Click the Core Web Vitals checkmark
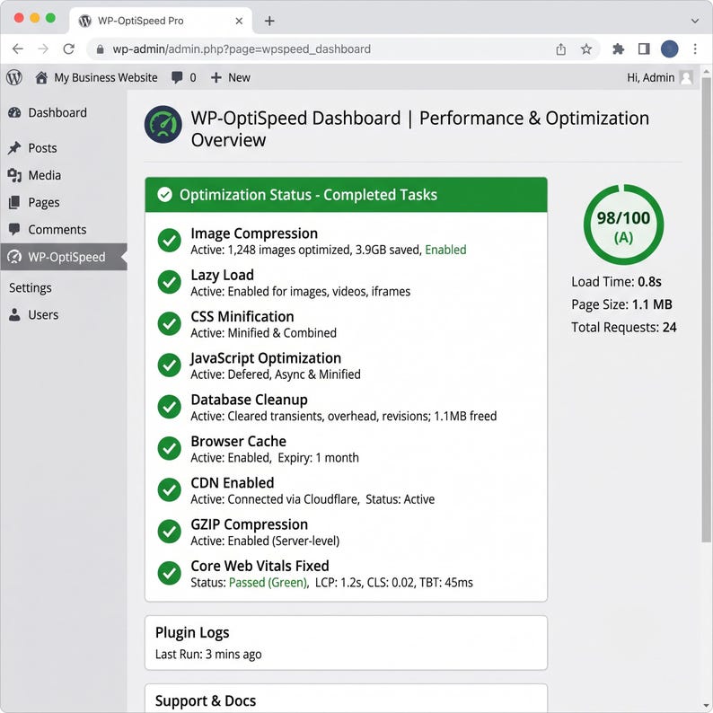Screen dimensions: 713x713 (x=170, y=573)
